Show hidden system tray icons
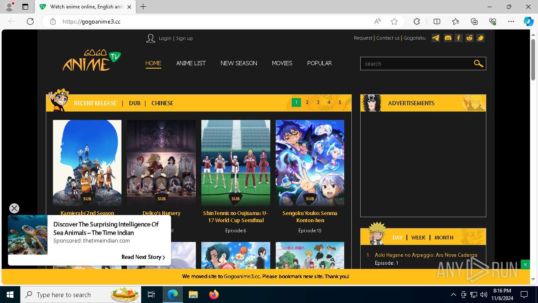The image size is (538, 303). [453, 295]
